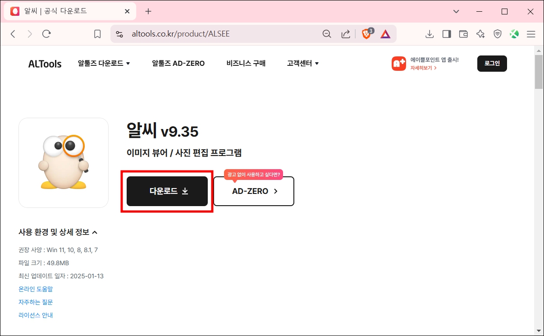Open 온라인 도움말 link
Screen dimensions: 544x336
pos(36,289)
